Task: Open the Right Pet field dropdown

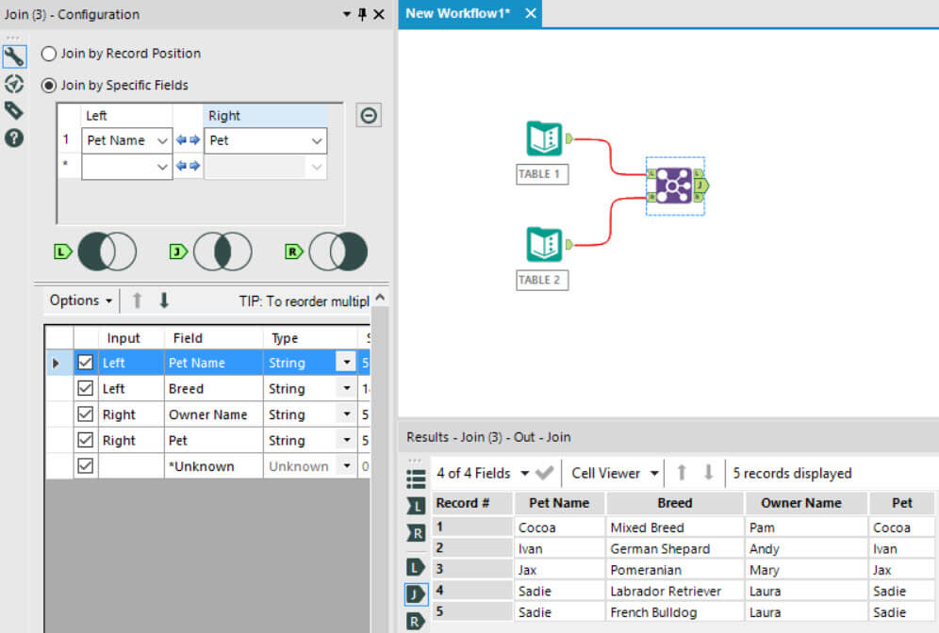Action: pos(316,140)
